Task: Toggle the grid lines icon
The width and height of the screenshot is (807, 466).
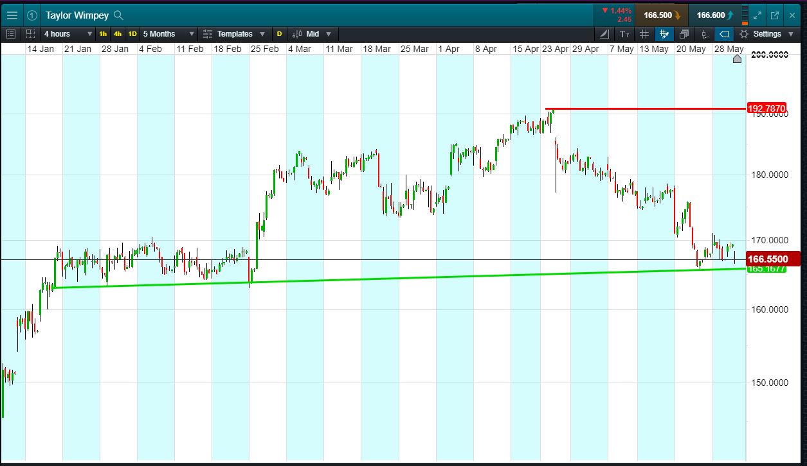Action: (644, 34)
